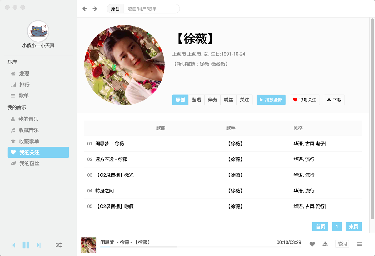Switch to the 伴奏 tab
The image size is (375, 256).
click(212, 100)
